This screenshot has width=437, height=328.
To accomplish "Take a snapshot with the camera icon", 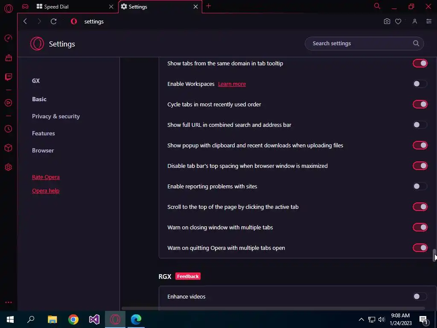I will coord(387,21).
